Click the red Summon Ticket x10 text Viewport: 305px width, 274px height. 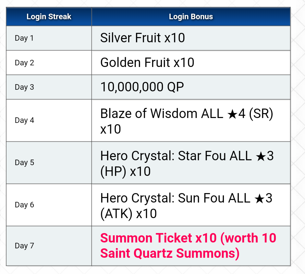point(158,238)
